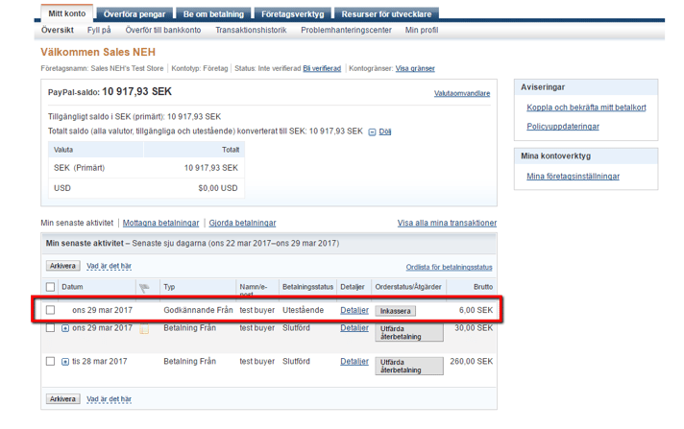
Task: Open Koppla och bekräfta mitt betalkort
Action: coord(586,107)
